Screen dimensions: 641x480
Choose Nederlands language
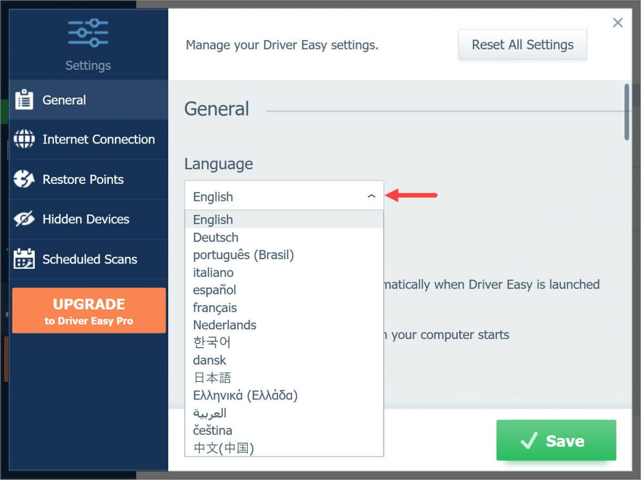[x=284, y=325]
